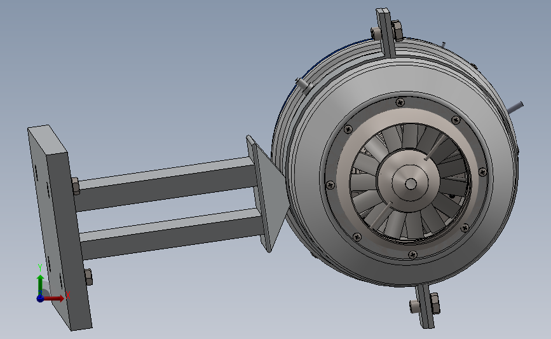Pick the central hub cone of the turbine
The width and height of the screenshot is (551, 339).
411,184
